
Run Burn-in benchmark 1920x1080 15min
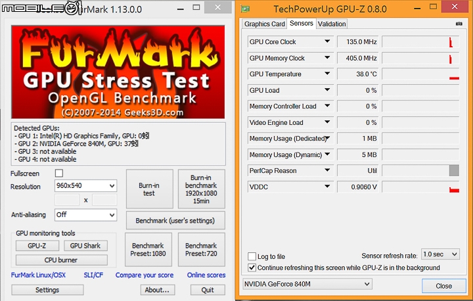[201, 189]
